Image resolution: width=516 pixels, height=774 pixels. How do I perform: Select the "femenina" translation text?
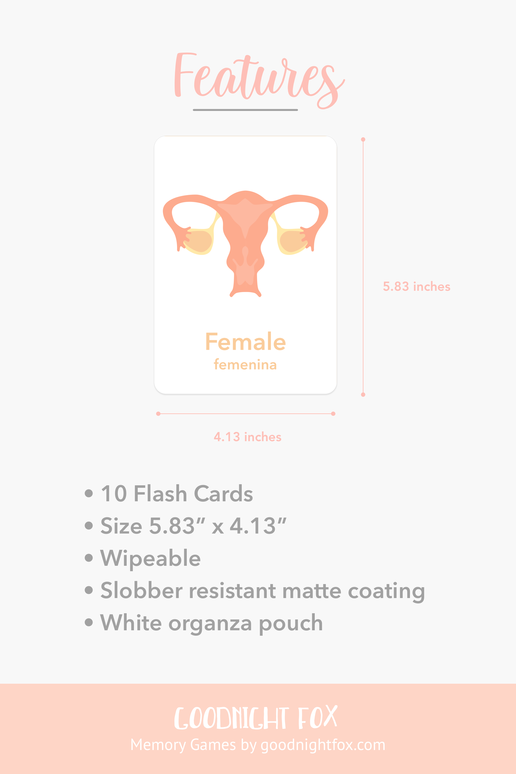pos(245,365)
